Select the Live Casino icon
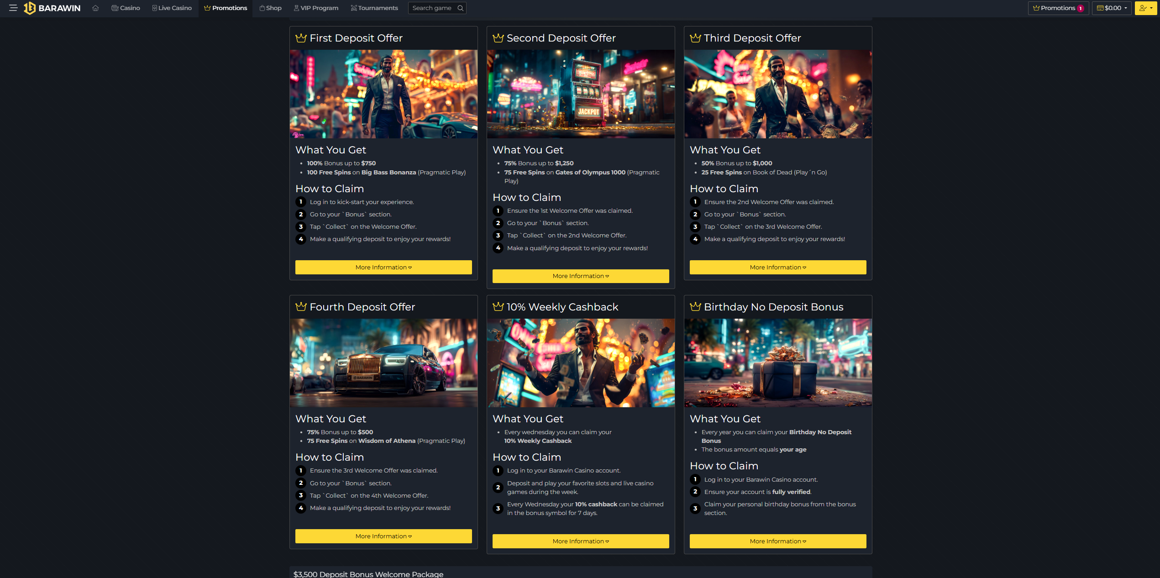This screenshot has width=1160, height=578. tap(155, 8)
